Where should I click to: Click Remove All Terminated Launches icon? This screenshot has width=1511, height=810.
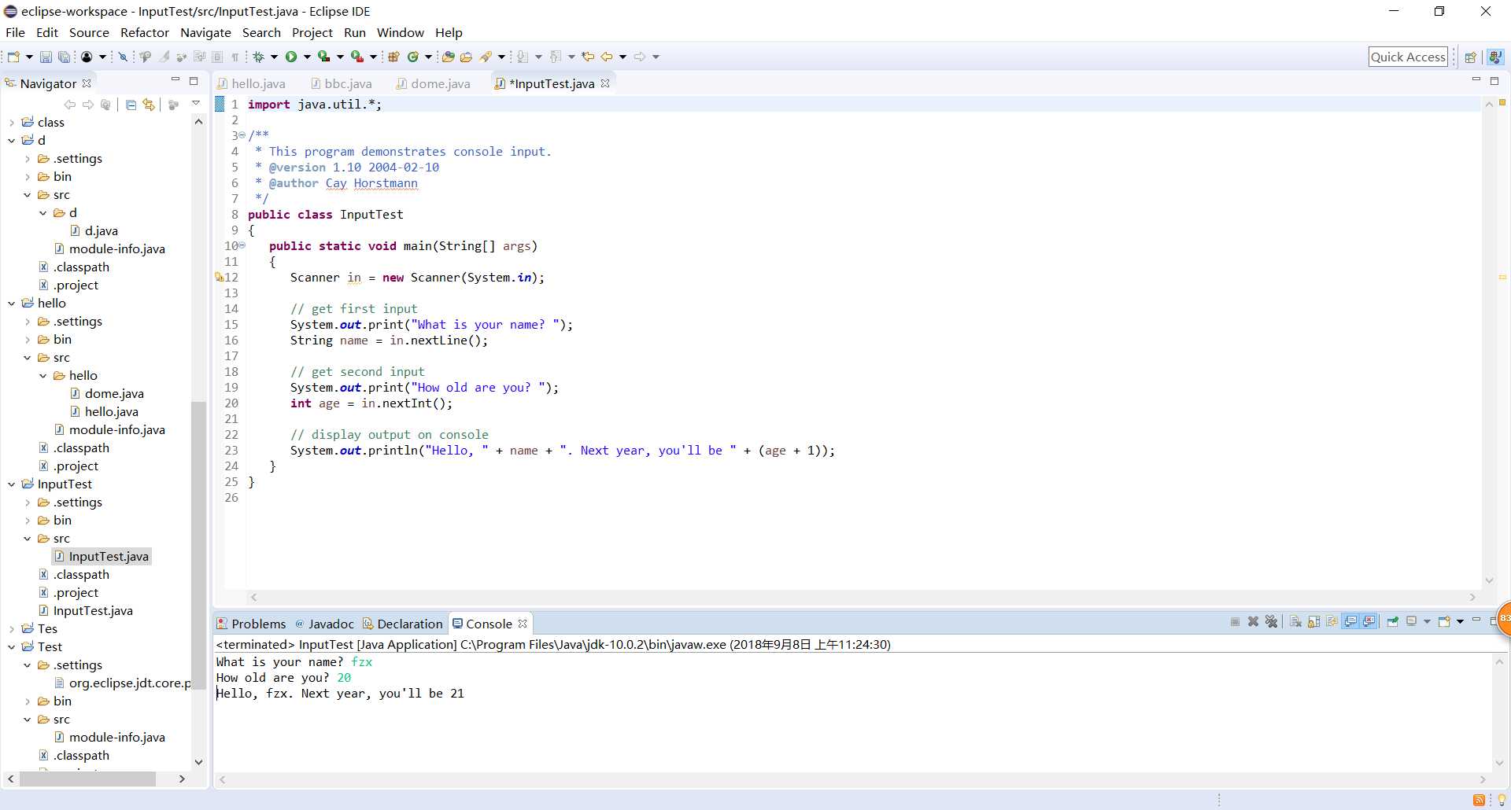click(x=1271, y=622)
